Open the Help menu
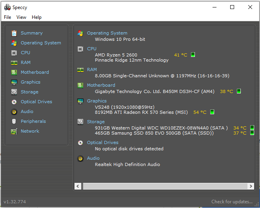 36,17
